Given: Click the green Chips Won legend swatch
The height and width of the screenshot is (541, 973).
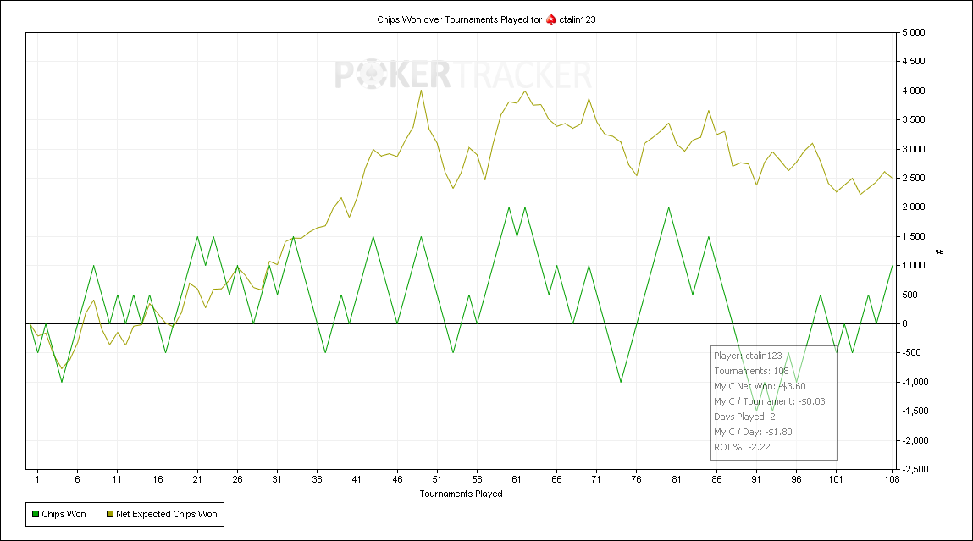Looking at the screenshot, I should [x=36, y=514].
